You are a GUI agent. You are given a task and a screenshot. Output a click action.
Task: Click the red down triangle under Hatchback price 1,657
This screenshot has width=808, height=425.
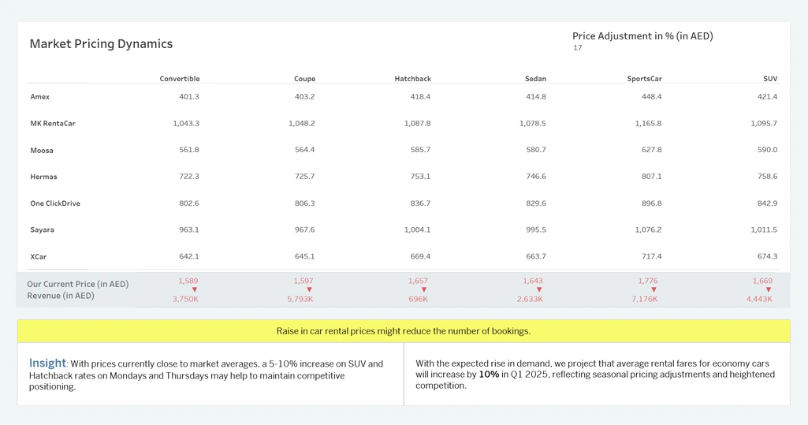click(x=424, y=290)
